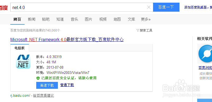
Task: Click the 高速下载 button
Action: pos(47,85)
